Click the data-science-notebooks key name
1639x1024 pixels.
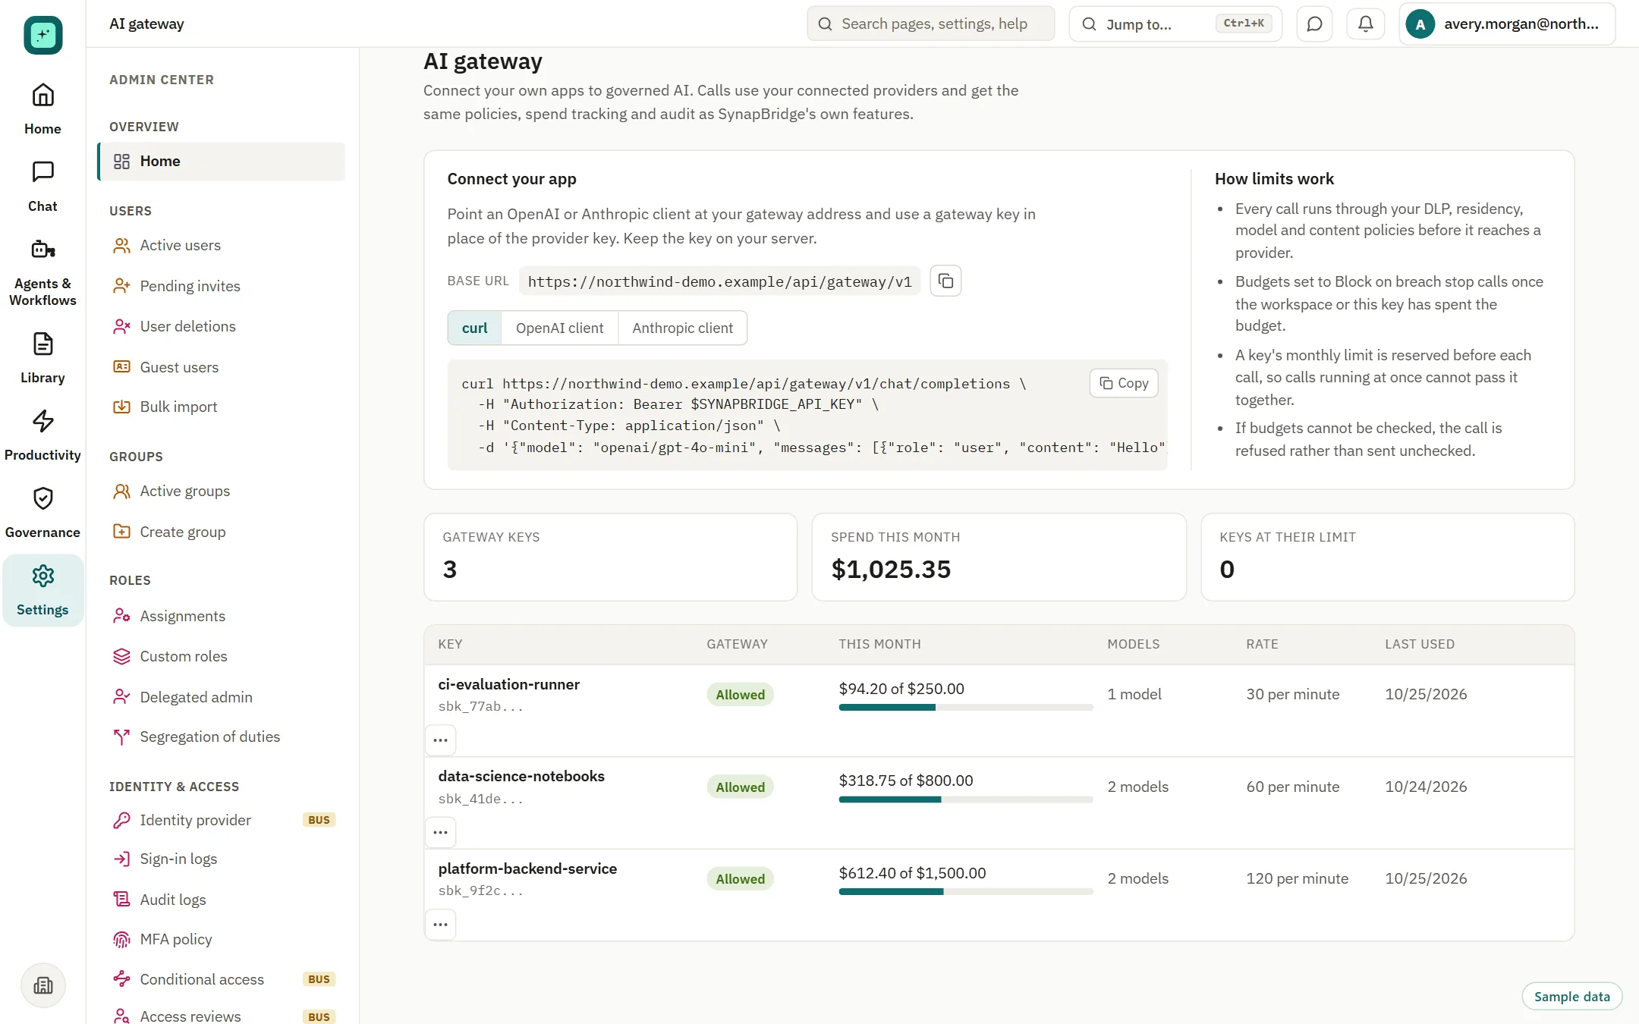tap(521, 776)
